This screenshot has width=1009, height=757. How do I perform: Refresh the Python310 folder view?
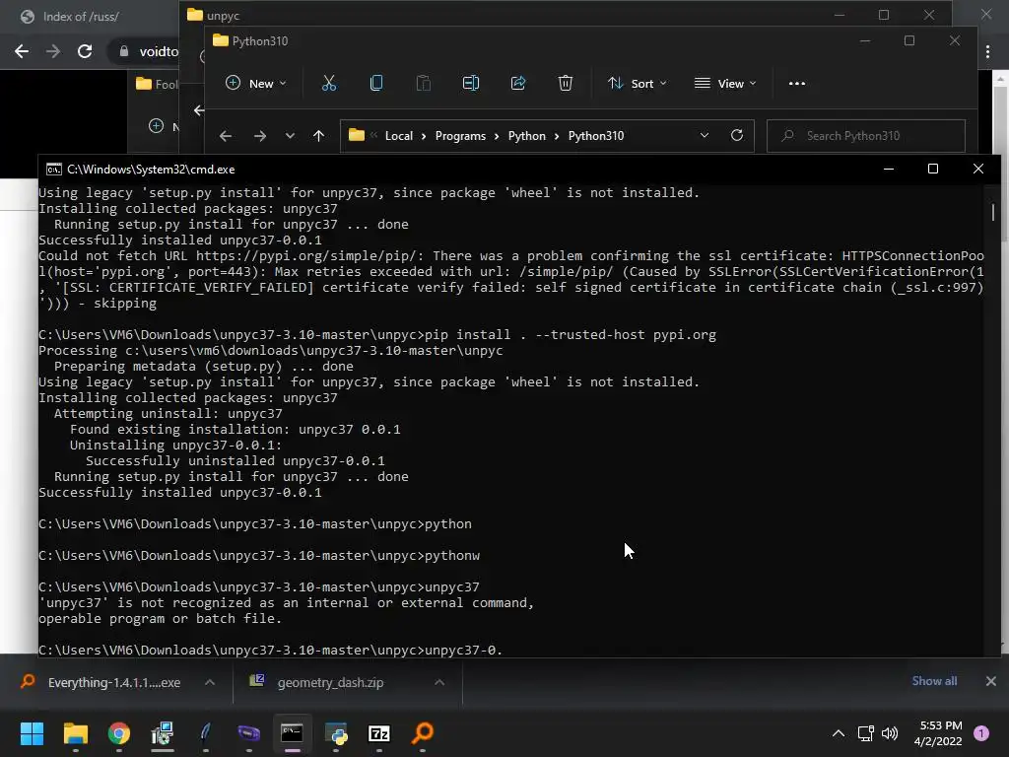click(x=737, y=135)
